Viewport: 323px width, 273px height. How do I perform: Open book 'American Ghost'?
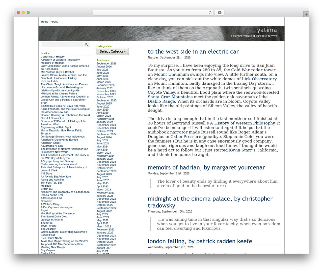(x=51, y=143)
